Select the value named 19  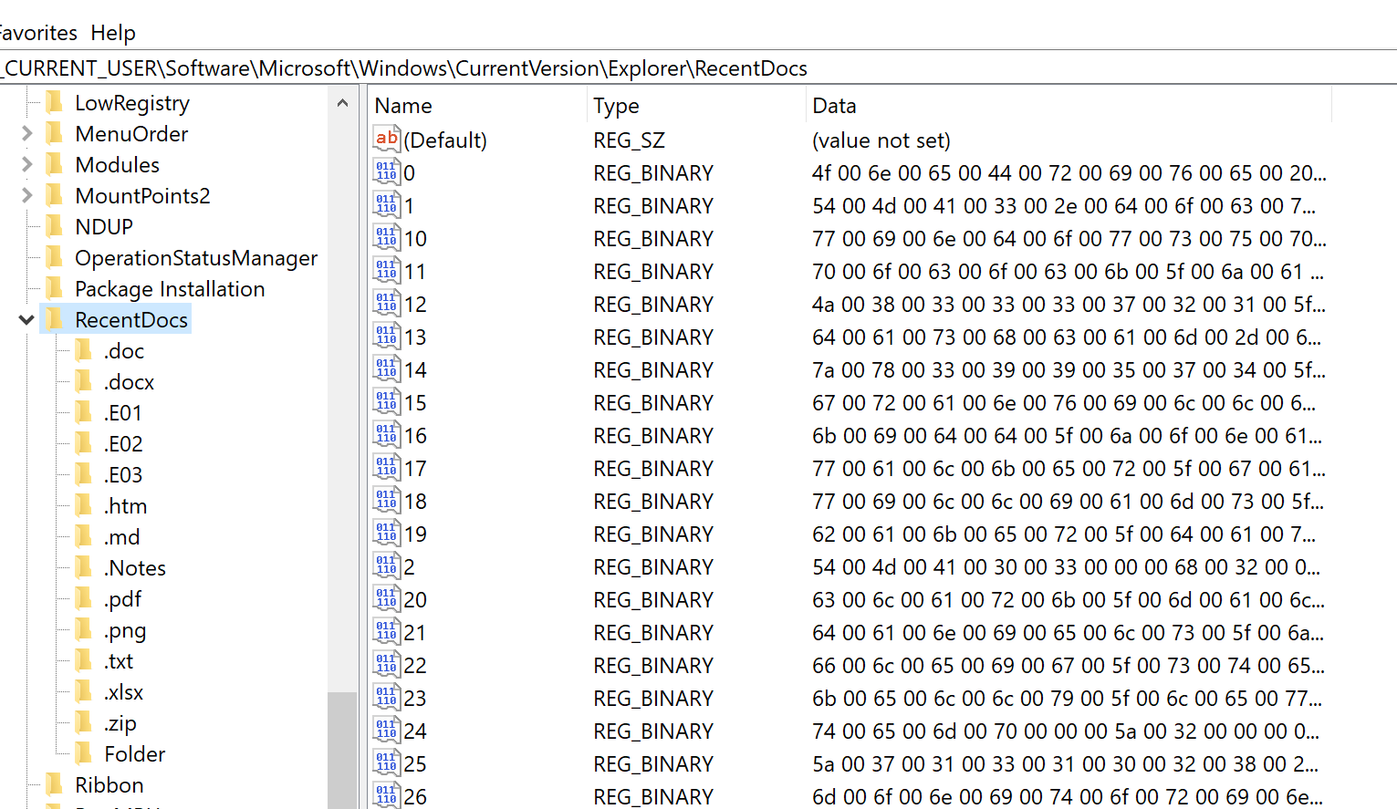(x=415, y=534)
